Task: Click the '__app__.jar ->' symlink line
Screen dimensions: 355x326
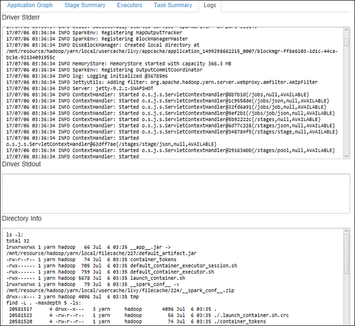Action: click(x=88, y=247)
